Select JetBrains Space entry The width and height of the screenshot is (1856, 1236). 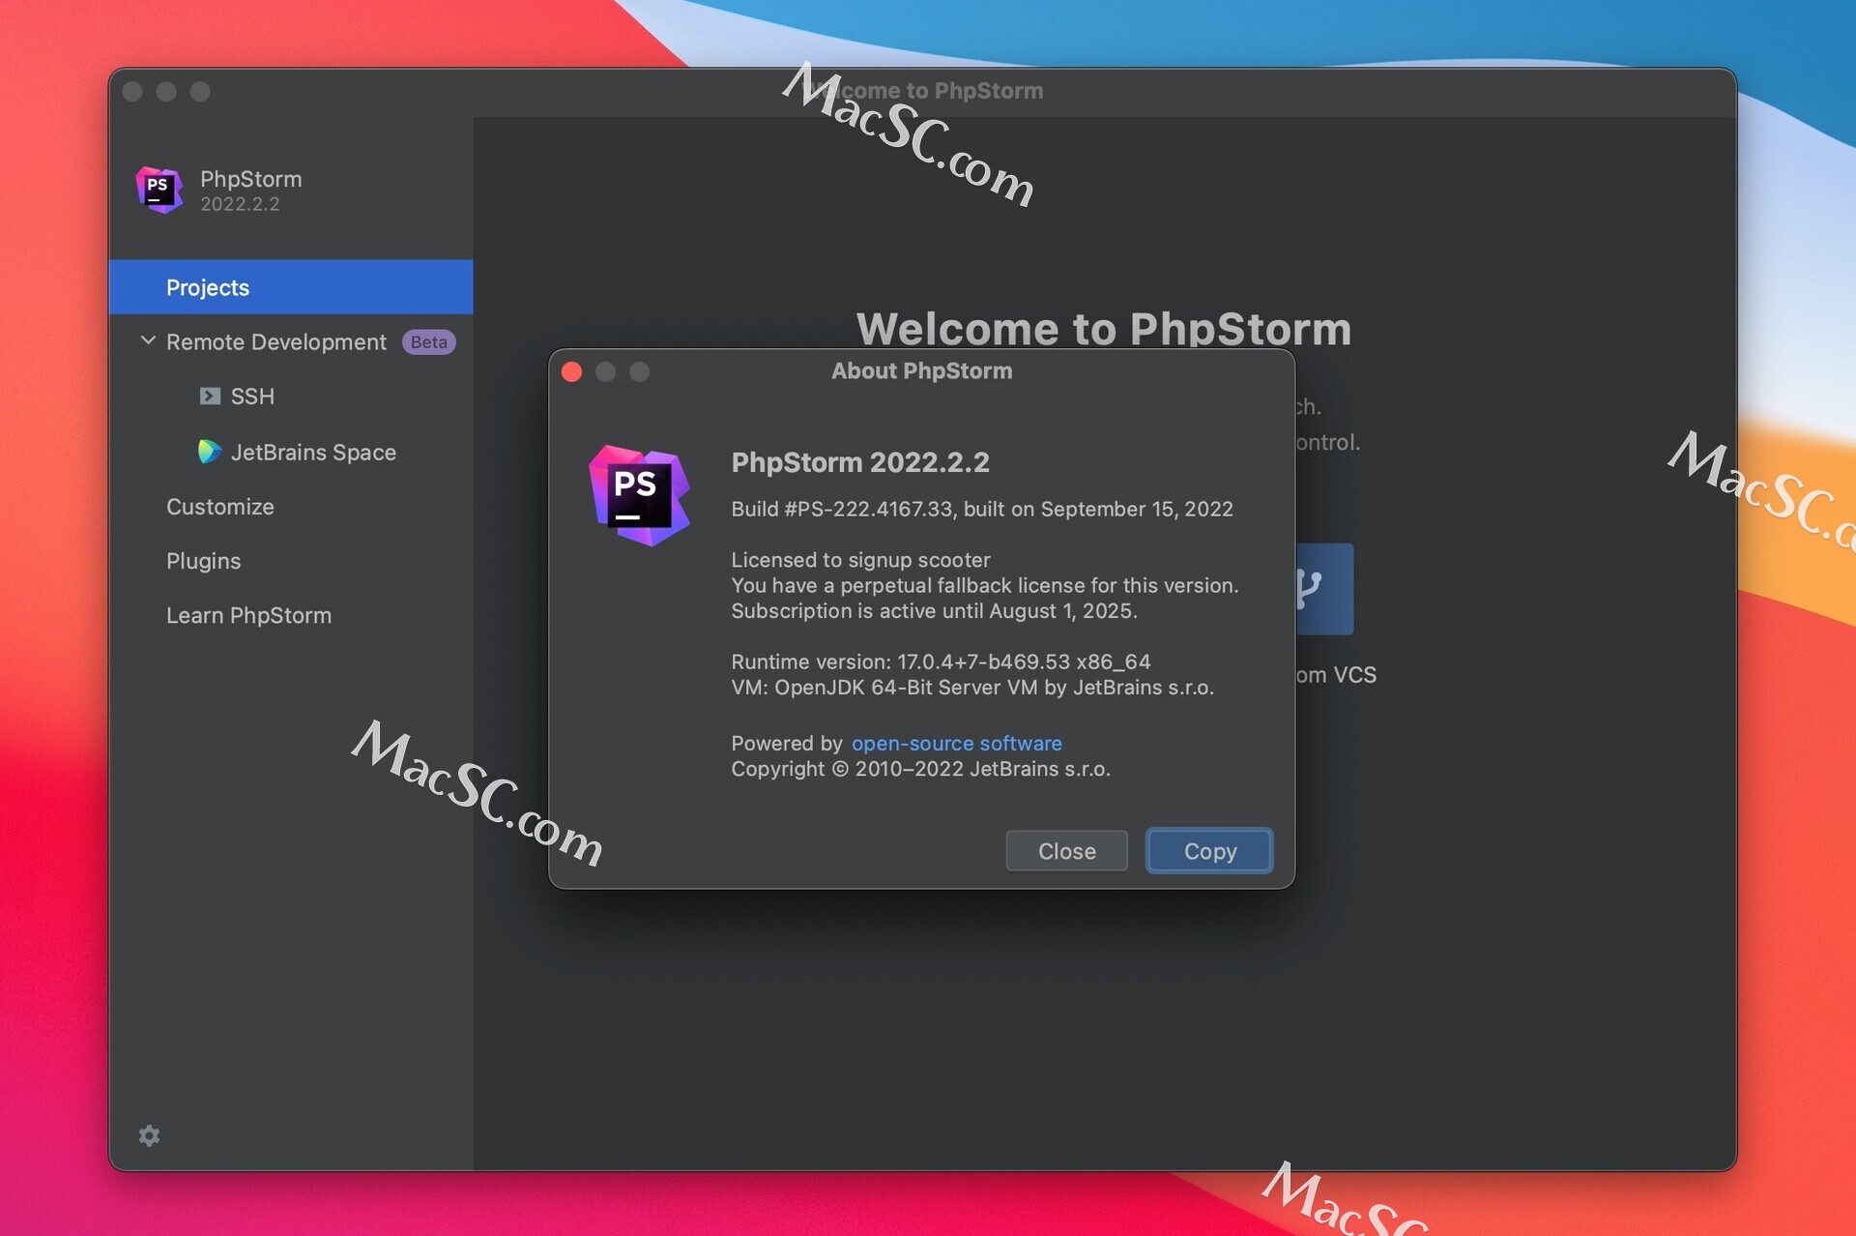pos(313,453)
